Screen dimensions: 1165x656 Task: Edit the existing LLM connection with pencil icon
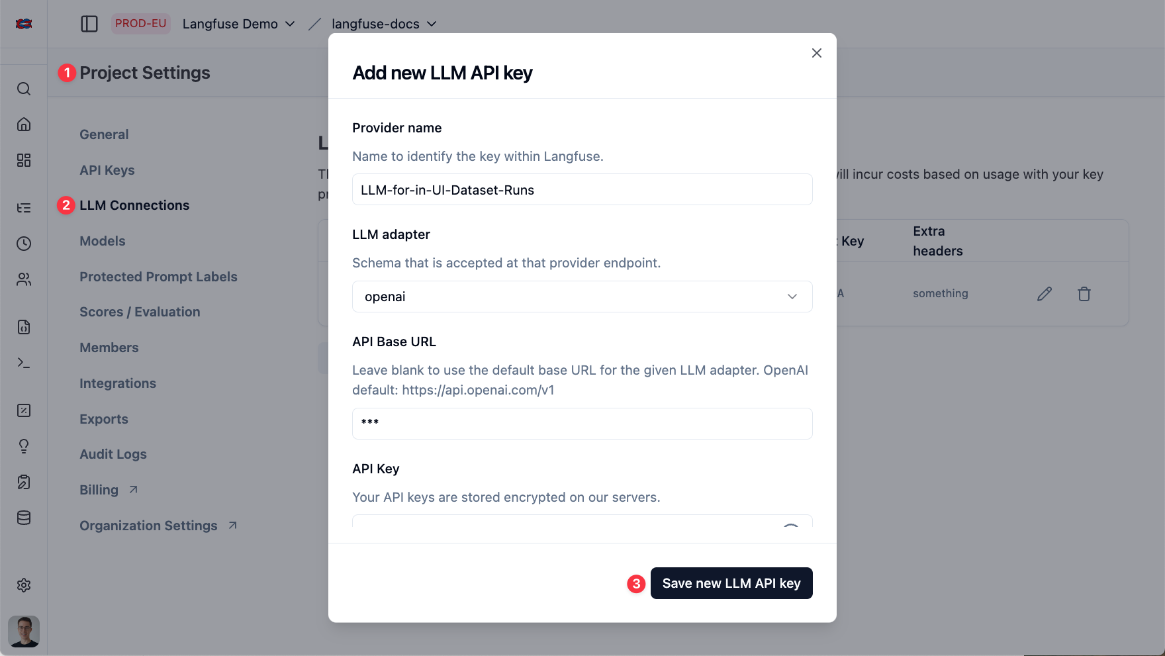pyautogui.click(x=1045, y=293)
